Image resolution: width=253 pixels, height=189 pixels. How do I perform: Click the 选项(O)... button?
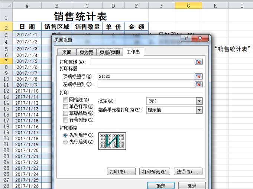point(188,172)
